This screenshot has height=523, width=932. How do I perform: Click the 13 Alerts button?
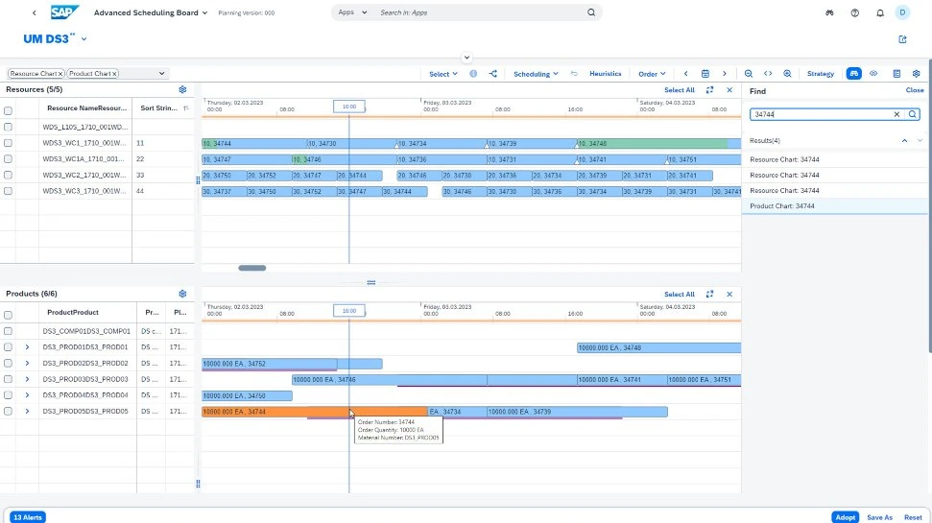(29, 517)
